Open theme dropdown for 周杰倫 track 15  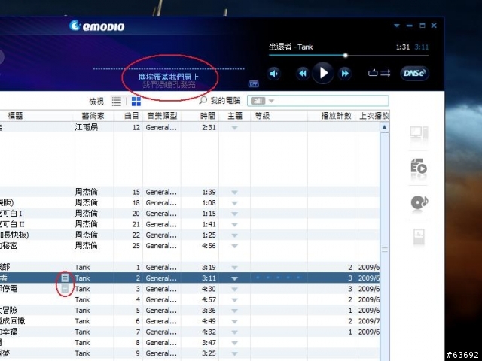click(234, 193)
